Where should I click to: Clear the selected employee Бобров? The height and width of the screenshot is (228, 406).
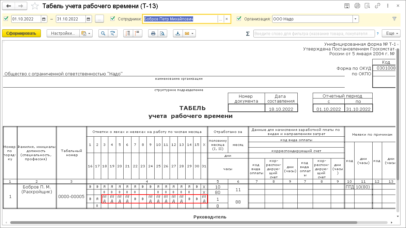tap(227, 19)
